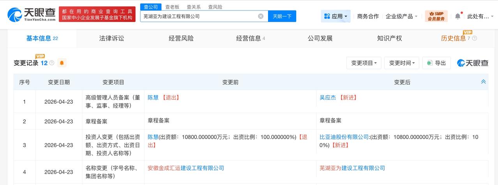Click the 天眼一下 search button

tap(282, 16)
